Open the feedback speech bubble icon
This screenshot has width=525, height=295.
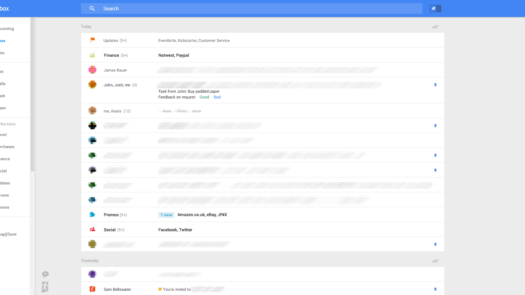pyautogui.click(x=45, y=274)
